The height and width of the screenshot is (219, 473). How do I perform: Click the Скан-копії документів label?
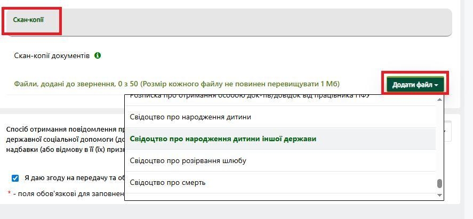[52, 55]
